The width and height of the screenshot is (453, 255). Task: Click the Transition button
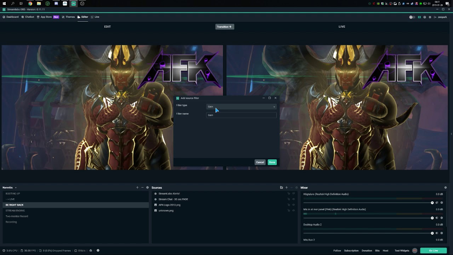click(x=224, y=27)
